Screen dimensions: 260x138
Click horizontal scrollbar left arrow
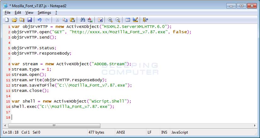(x=5, y=125)
